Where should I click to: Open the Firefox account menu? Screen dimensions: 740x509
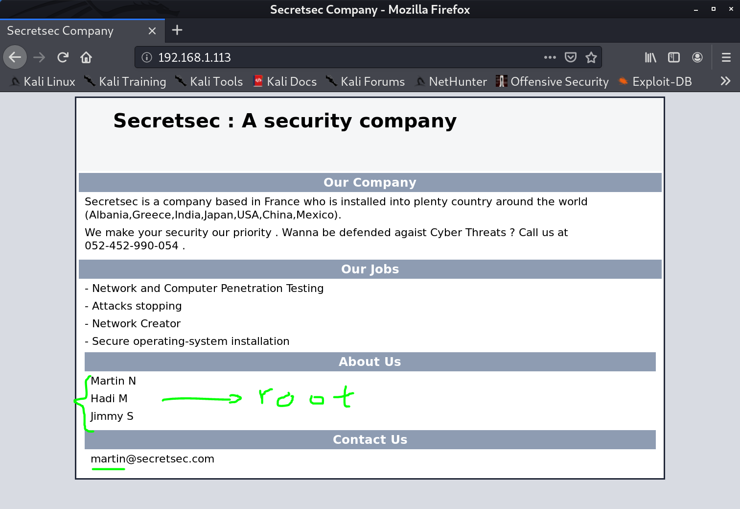697,57
